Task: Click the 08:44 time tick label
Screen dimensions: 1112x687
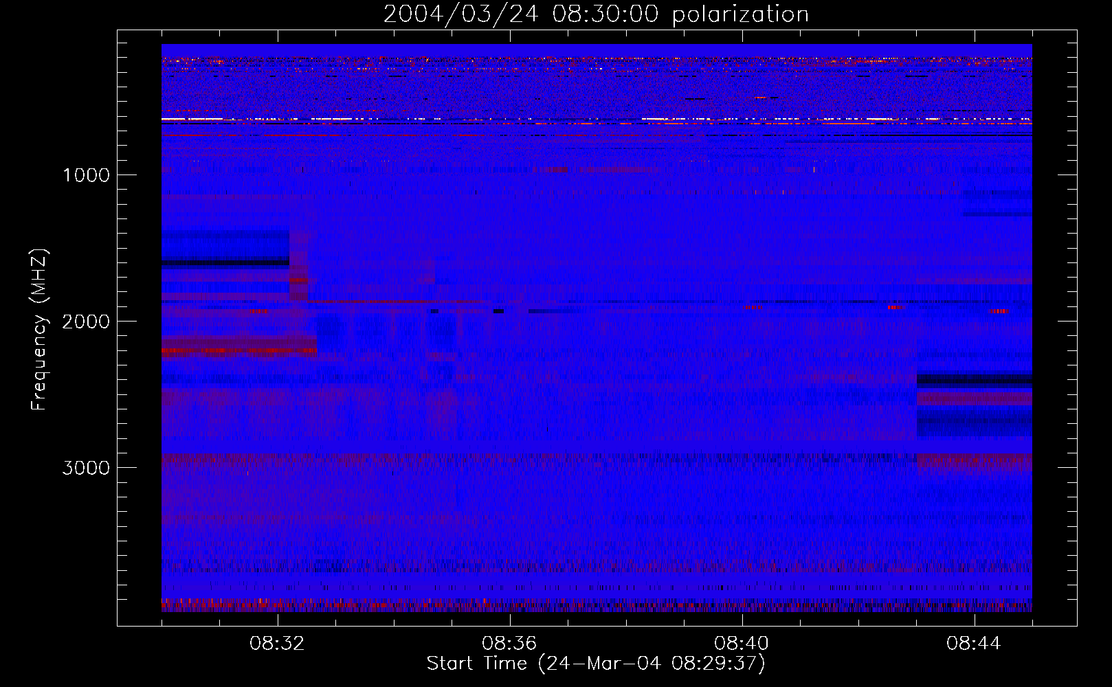Action: coord(974,644)
